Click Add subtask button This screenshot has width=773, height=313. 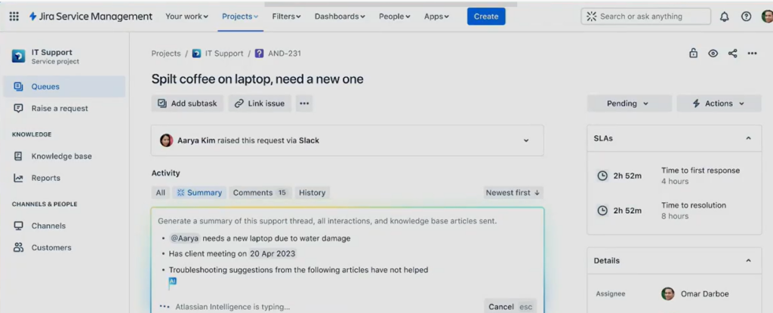pyautogui.click(x=187, y=103)
